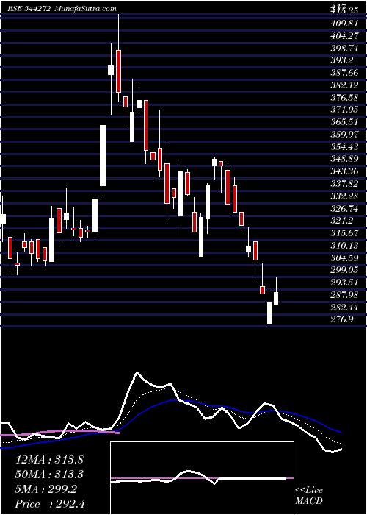Image resolution: width=367 pixels, height=515 pixels.
Task: Click the BSE 544272 symbol label
Action: click(x=29, y=9)
